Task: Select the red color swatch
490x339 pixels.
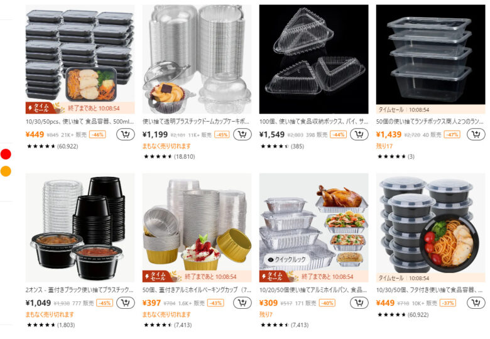Action: [x=6, y=154]
